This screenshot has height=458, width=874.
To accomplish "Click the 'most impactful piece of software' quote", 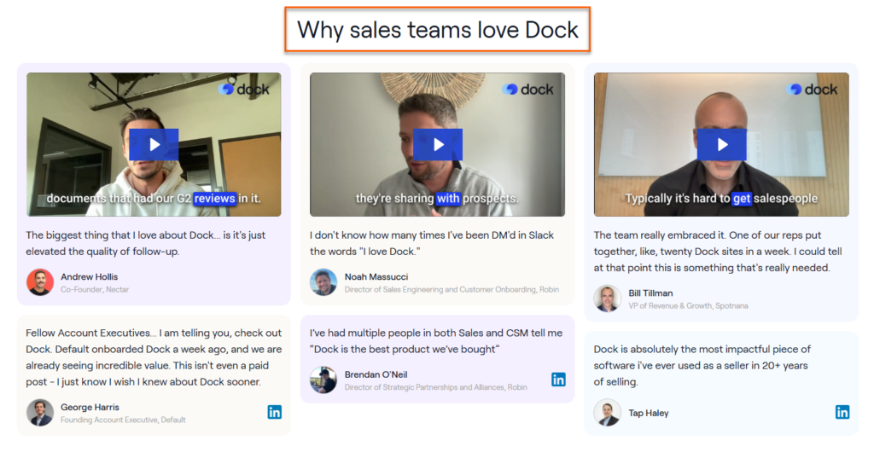I will 702,366.
